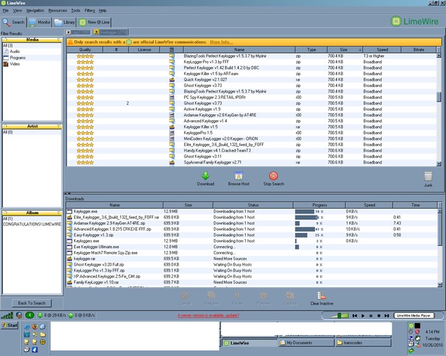Viewport: 446px width, 356px height.
Task: Click the Clear Inactive icon
Action: coord(321,296)
